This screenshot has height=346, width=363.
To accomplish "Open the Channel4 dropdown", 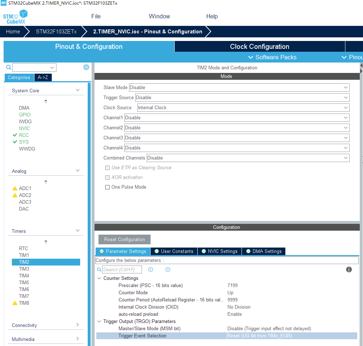I will click(x=237, y=148).
